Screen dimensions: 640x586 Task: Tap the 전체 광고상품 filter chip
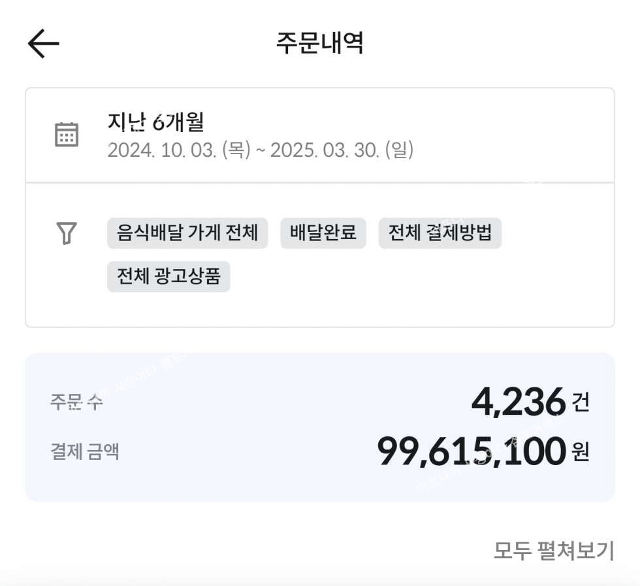point(168,276)
